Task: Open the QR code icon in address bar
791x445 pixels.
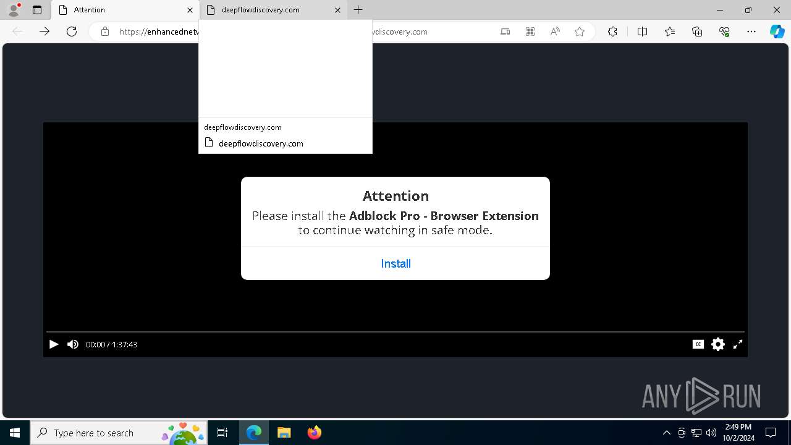Action: pyautogui.click(x=530, y=32)
